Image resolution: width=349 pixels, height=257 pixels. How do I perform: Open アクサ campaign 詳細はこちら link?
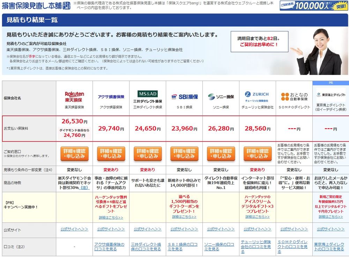pos(111,218)
